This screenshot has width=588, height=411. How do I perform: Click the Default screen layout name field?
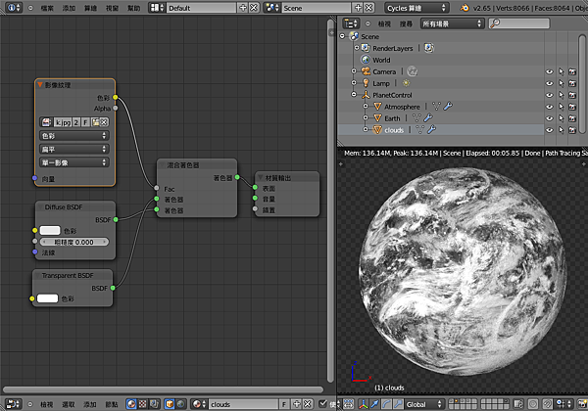point(201,8)
